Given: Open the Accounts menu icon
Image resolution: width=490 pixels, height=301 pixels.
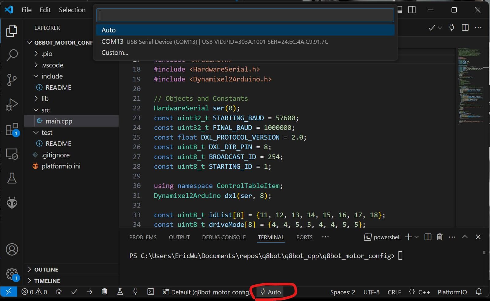Looking at the screenshot, I should pyautogui.click(x=12, y=249).
